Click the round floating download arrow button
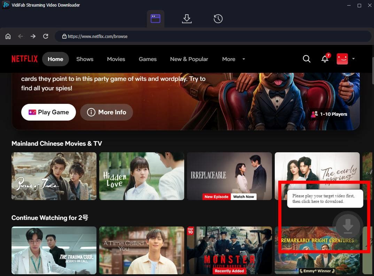This screenshot has width=374, height=276. [x=348, y=226]
